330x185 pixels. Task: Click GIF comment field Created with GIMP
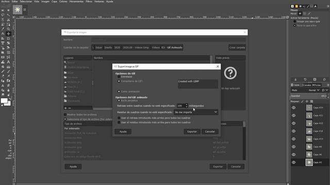(198, 84)
